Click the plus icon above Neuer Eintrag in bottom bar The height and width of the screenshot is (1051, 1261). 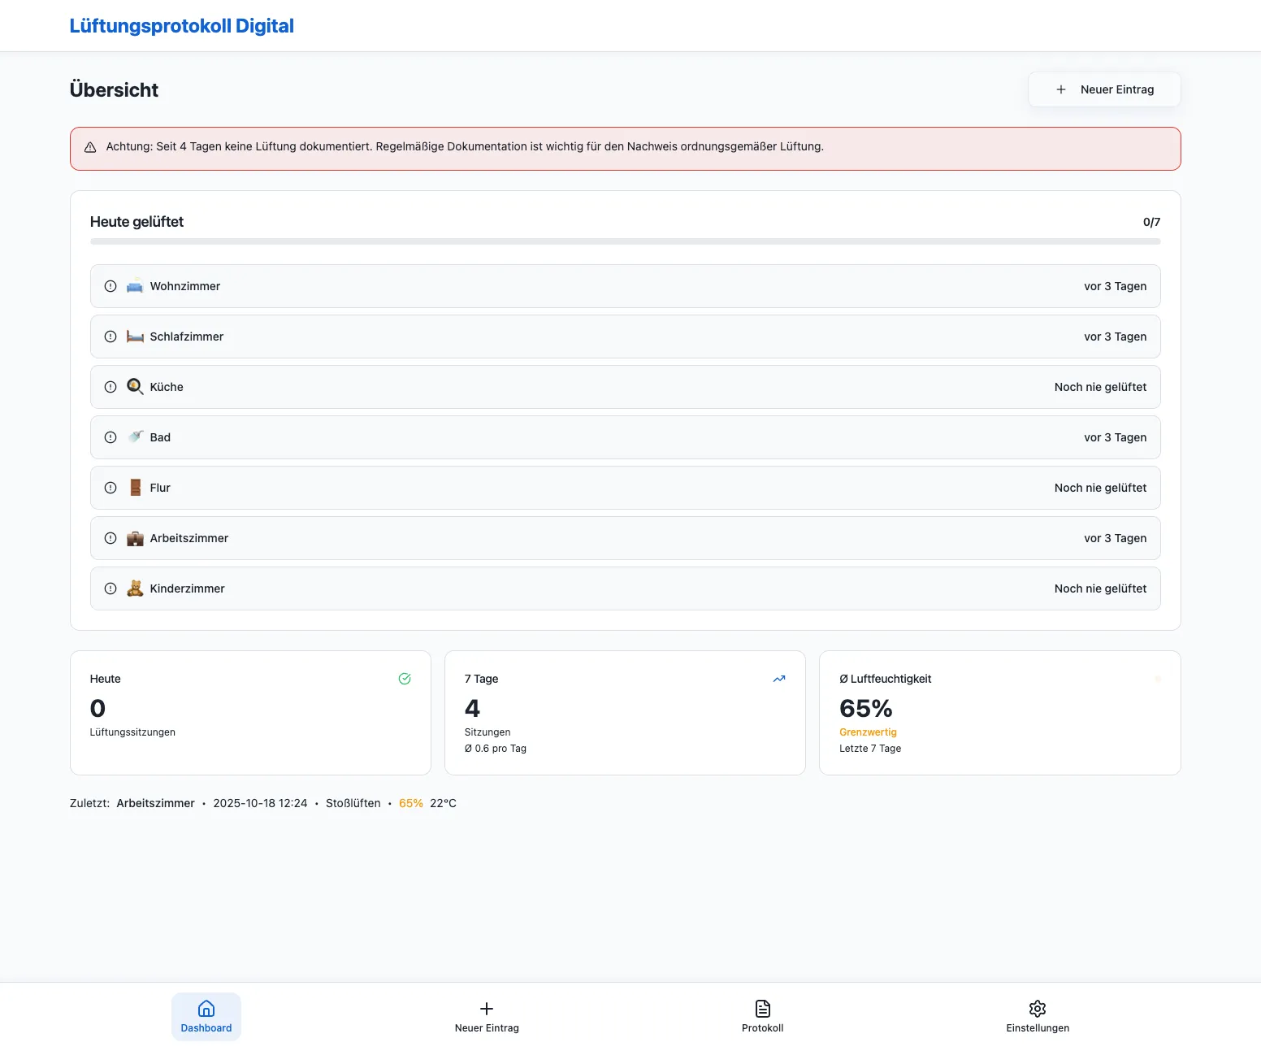487,1008
